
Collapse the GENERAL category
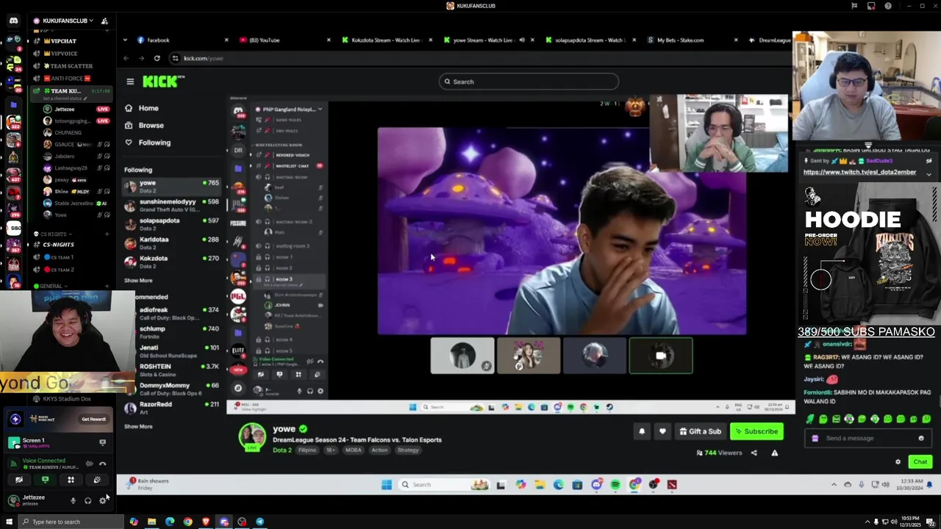[51, 286]
